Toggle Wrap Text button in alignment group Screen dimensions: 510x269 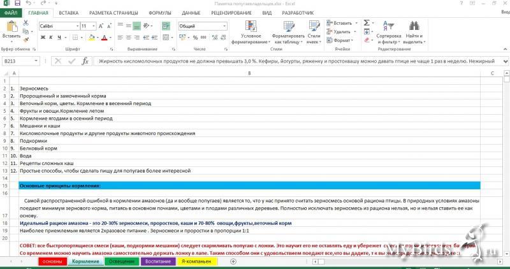166,26
